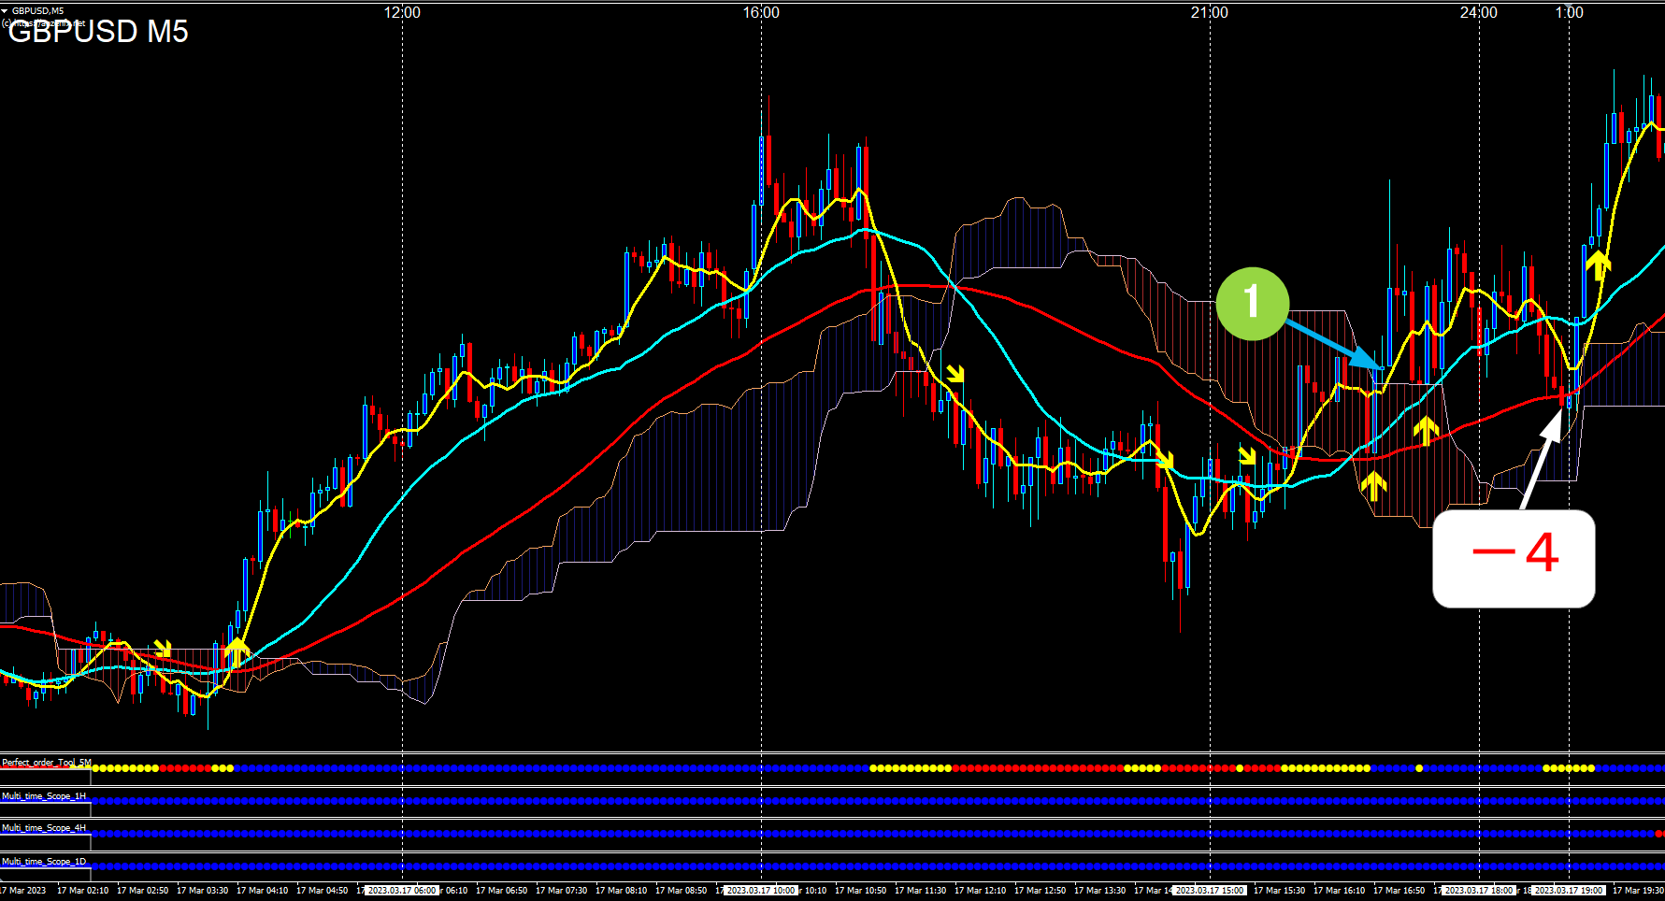This screenshot has height=901, width=1665.
Task: Click the 17 Mar 16:50 time axis label
Action: 1399,891
